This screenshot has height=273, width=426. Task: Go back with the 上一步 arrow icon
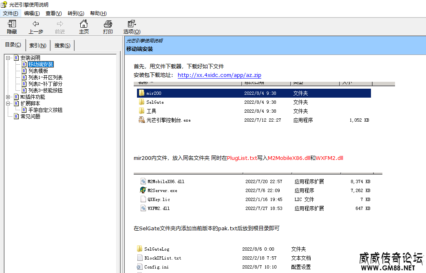tap(36, 24)
